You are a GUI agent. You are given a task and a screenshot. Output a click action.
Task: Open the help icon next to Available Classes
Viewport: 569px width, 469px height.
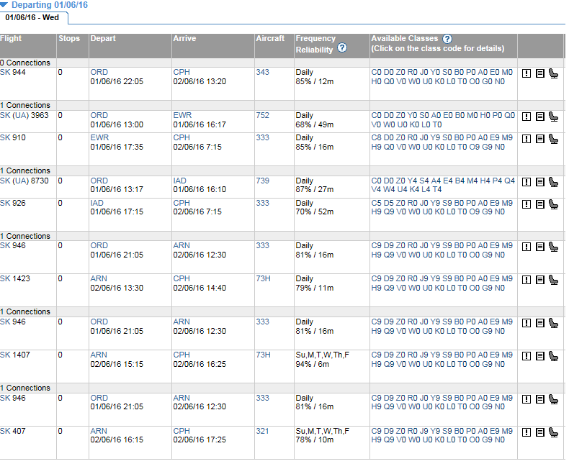[x=447, y=38]
